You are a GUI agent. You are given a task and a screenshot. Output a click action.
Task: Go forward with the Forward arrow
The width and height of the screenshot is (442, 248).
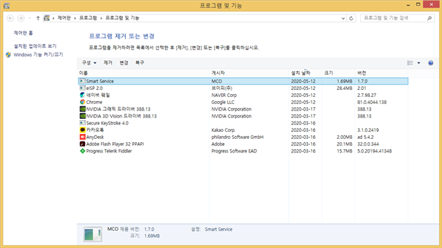pyautogui.click(x=21, y=19)
